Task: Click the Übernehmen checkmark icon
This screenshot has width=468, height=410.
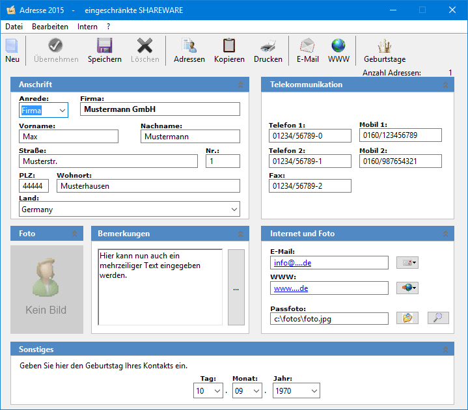Action: pyautogui.click(x=55, y=46)
